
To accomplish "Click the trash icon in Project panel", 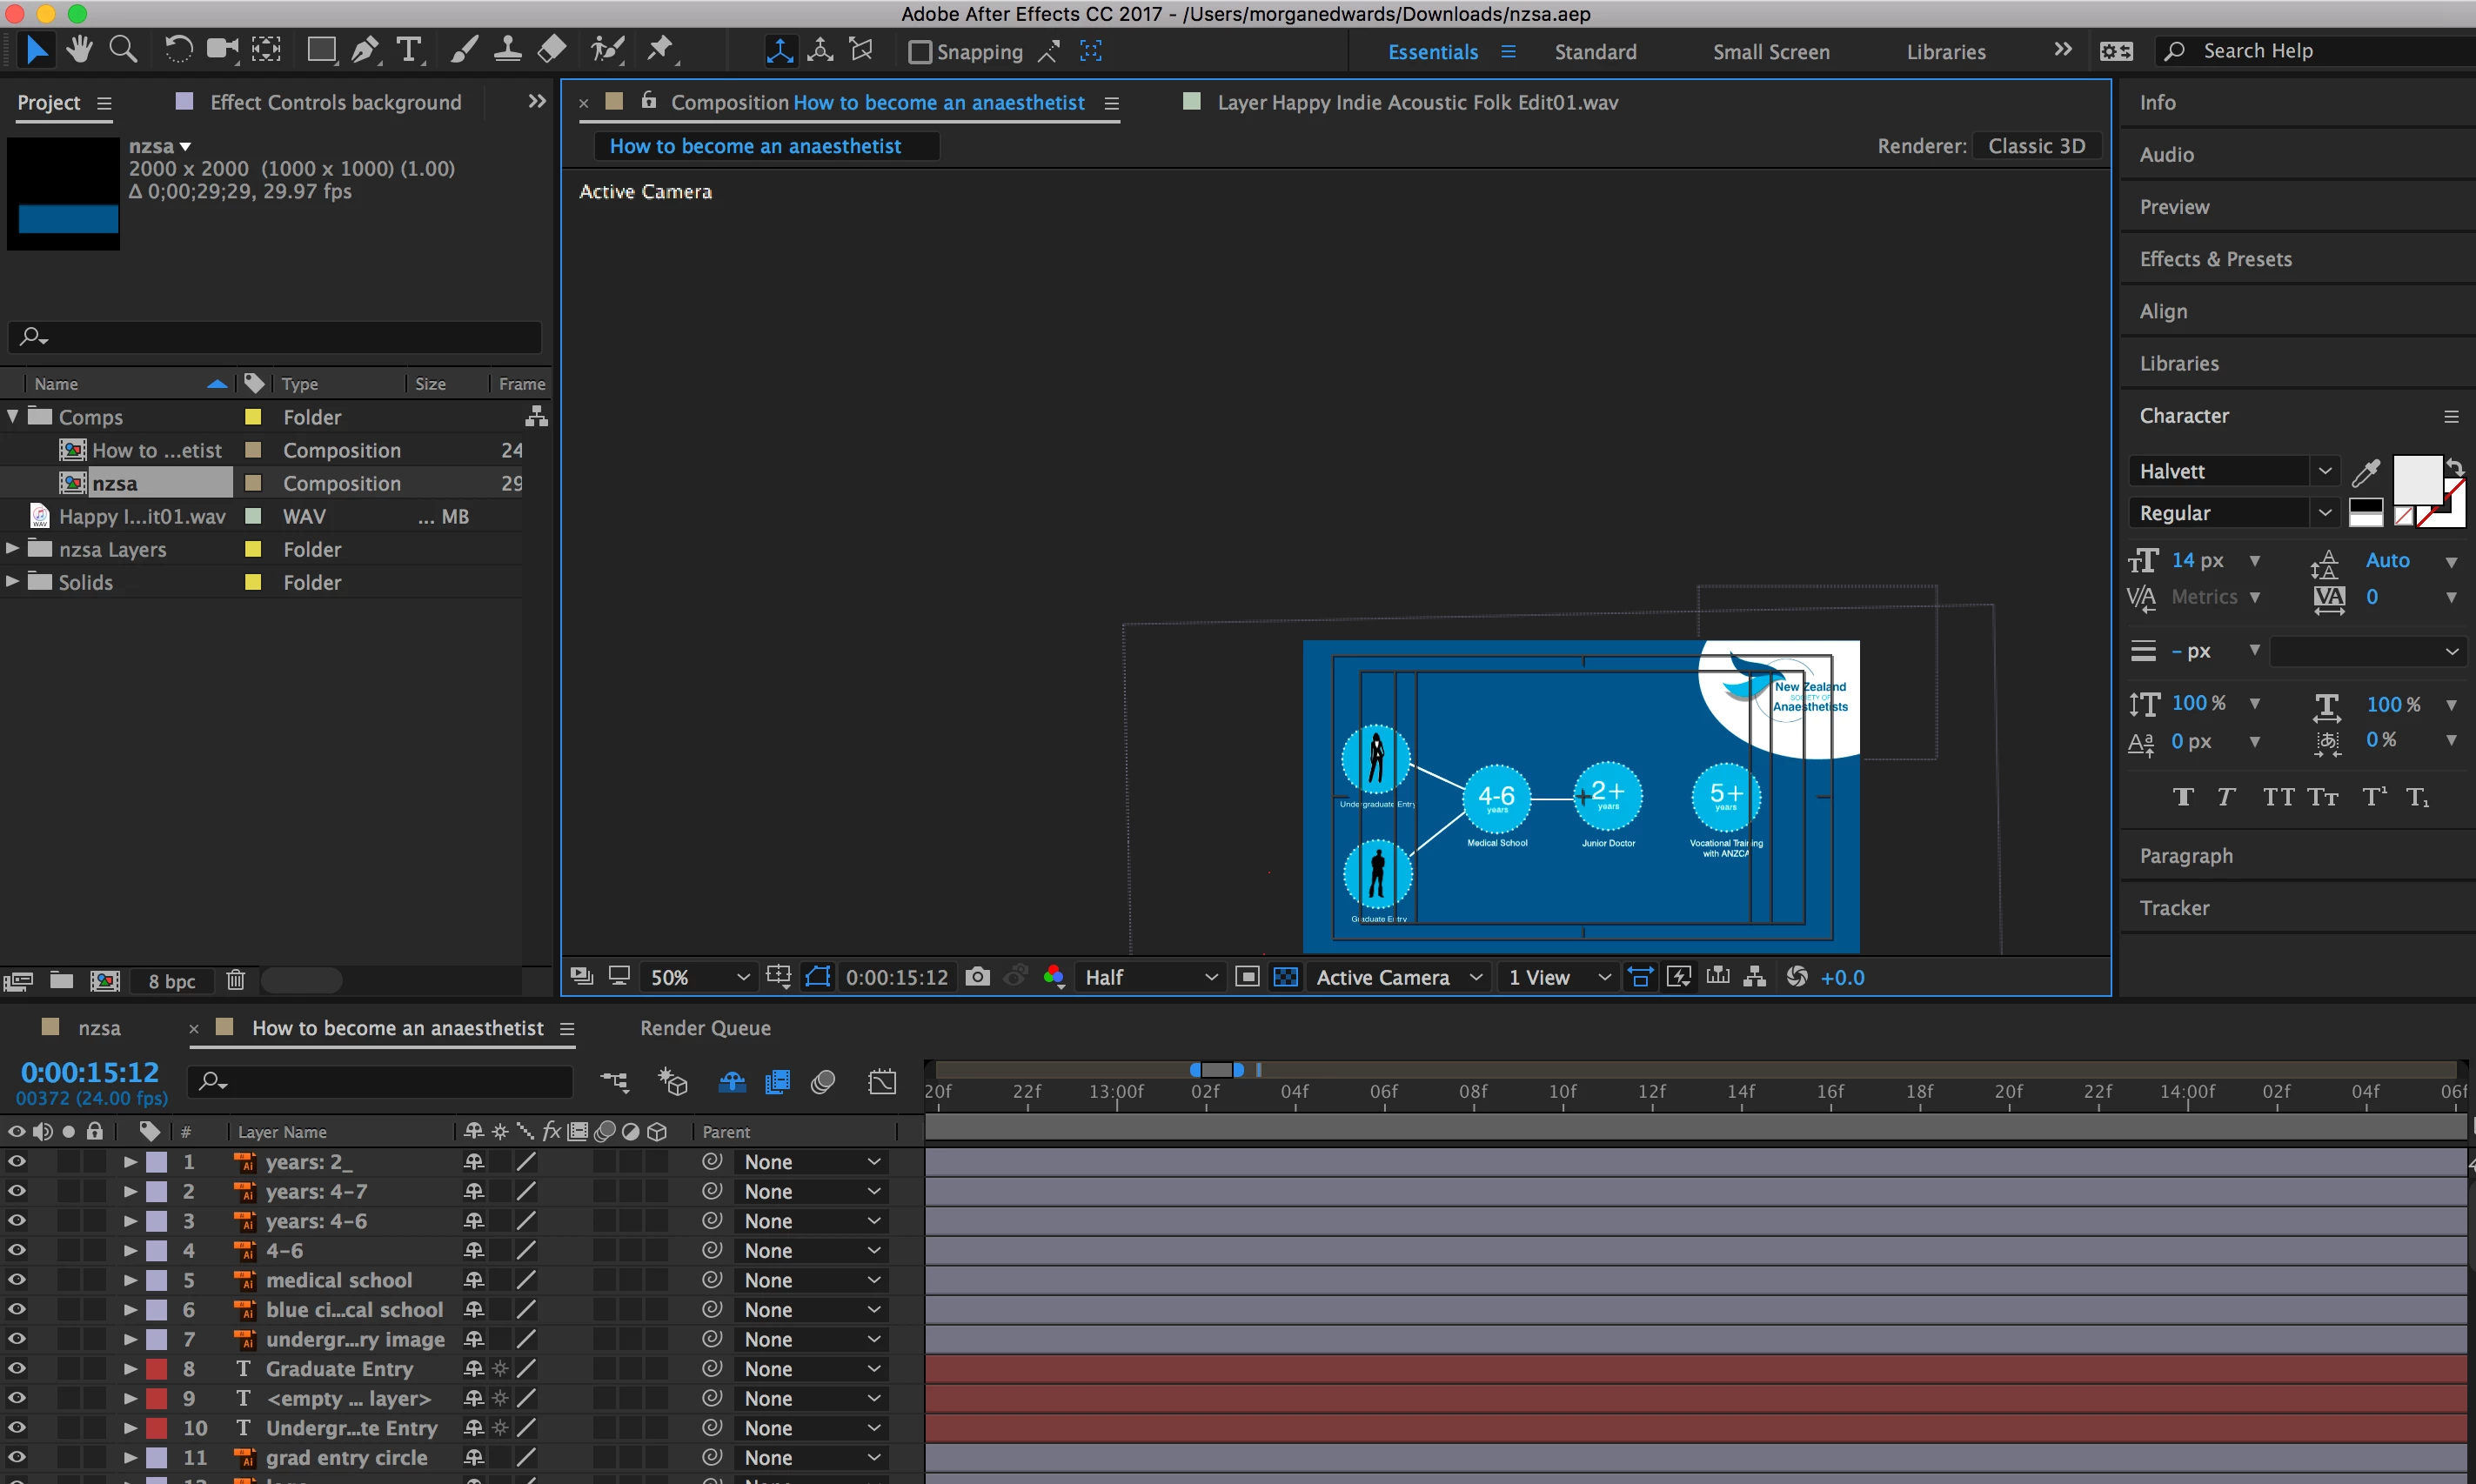I will 235,980.
